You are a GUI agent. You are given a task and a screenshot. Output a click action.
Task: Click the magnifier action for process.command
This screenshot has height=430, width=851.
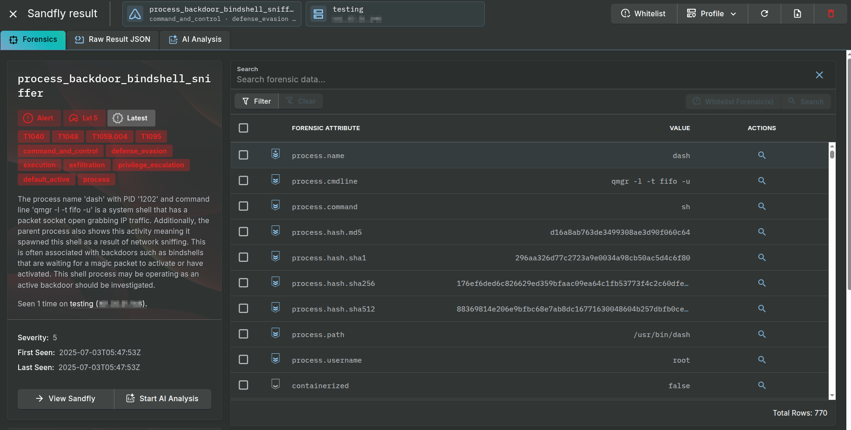[762, 206]
